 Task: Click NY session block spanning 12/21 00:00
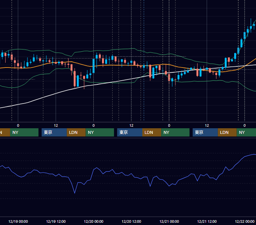pos(175,132)
